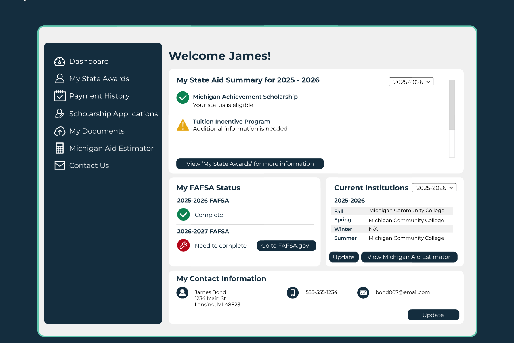Click the Spring term Michigan Community College entry
The height and width of the screenshot is (343, 514).
406,220
